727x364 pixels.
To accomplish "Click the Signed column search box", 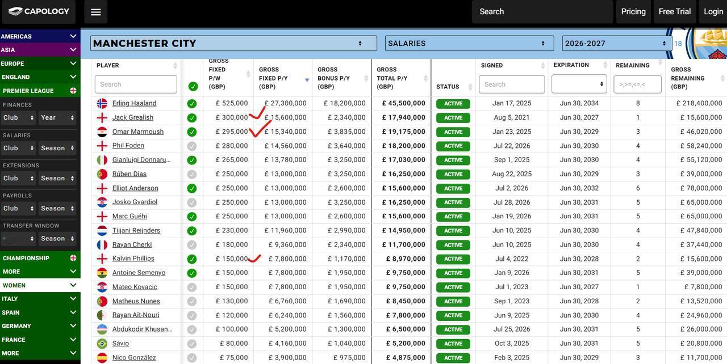I will coord(512,84).
